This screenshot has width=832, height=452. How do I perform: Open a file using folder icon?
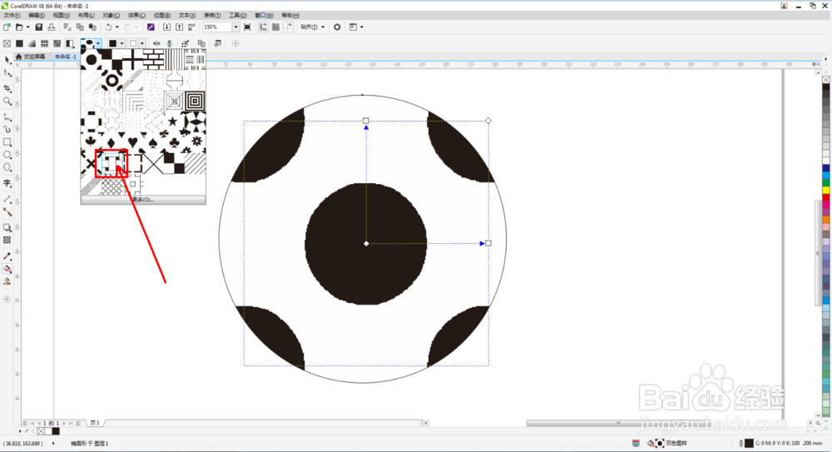20,27
